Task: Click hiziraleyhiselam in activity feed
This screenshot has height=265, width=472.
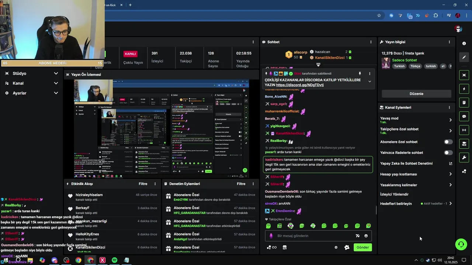Action: point(89,195)
